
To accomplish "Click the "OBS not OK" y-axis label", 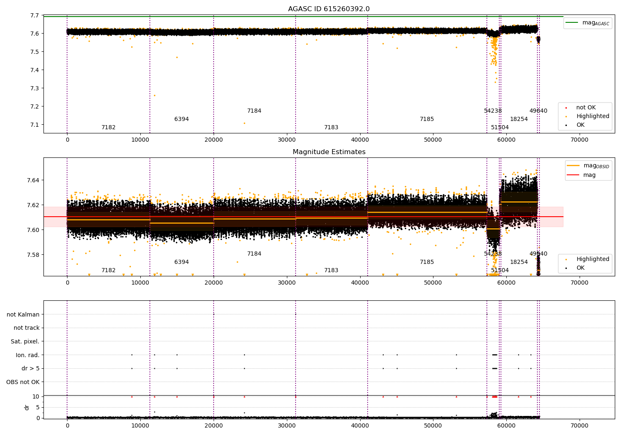I will point(23,382).
